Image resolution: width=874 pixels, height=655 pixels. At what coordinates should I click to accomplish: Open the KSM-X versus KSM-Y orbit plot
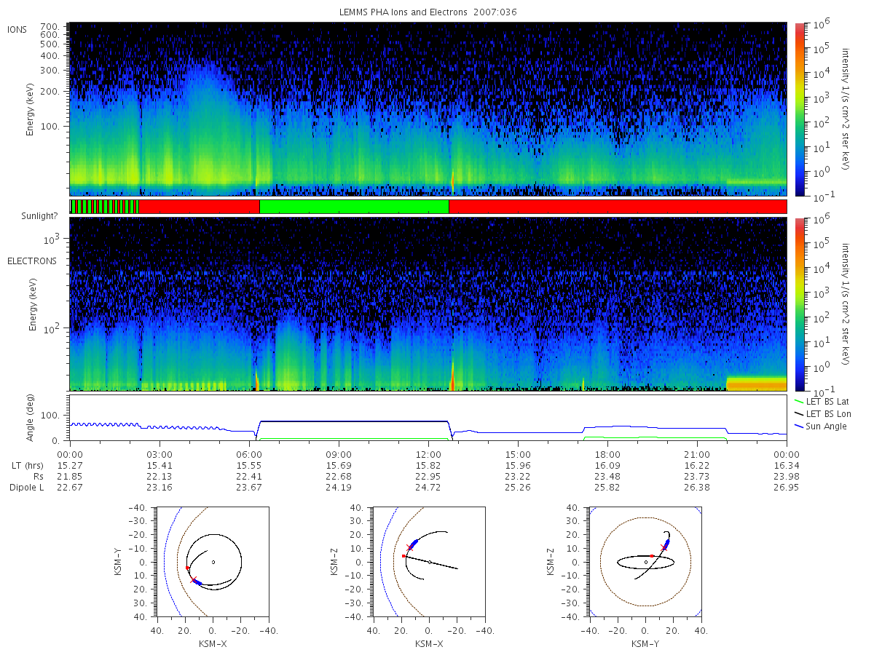(x=211, y=562)
